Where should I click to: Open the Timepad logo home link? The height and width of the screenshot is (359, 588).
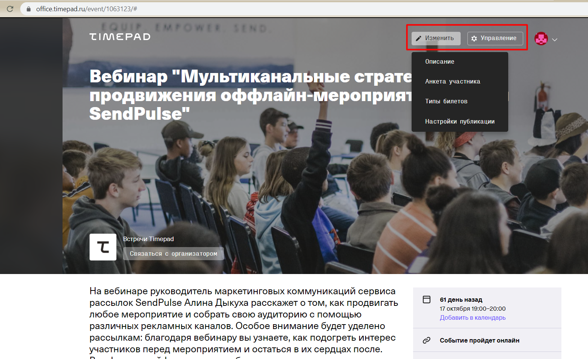[120, 37]
